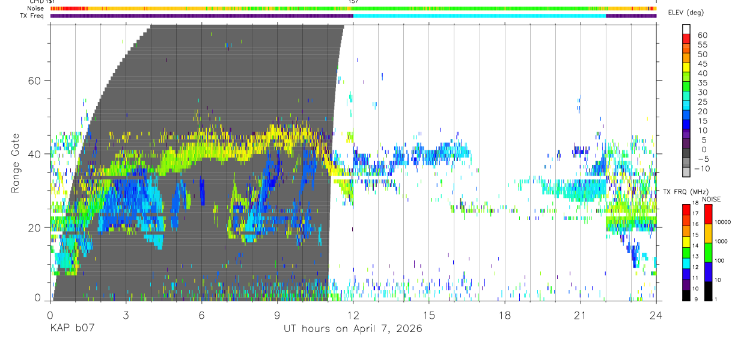Select the ELEV color bar value "35"
Viewport: 738px width, 341px height.
(701, 83)
